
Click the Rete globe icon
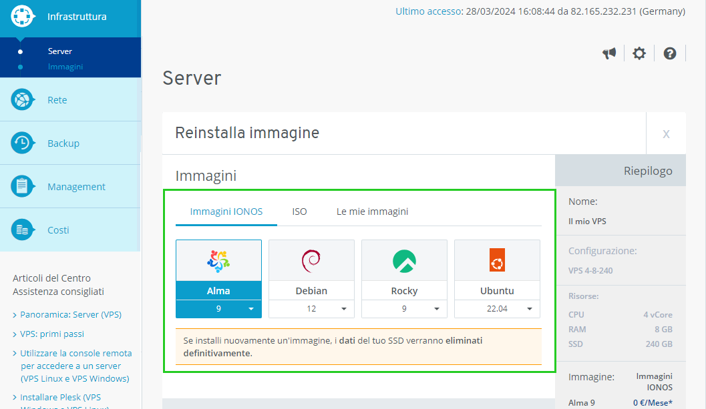tap(23, 99)
